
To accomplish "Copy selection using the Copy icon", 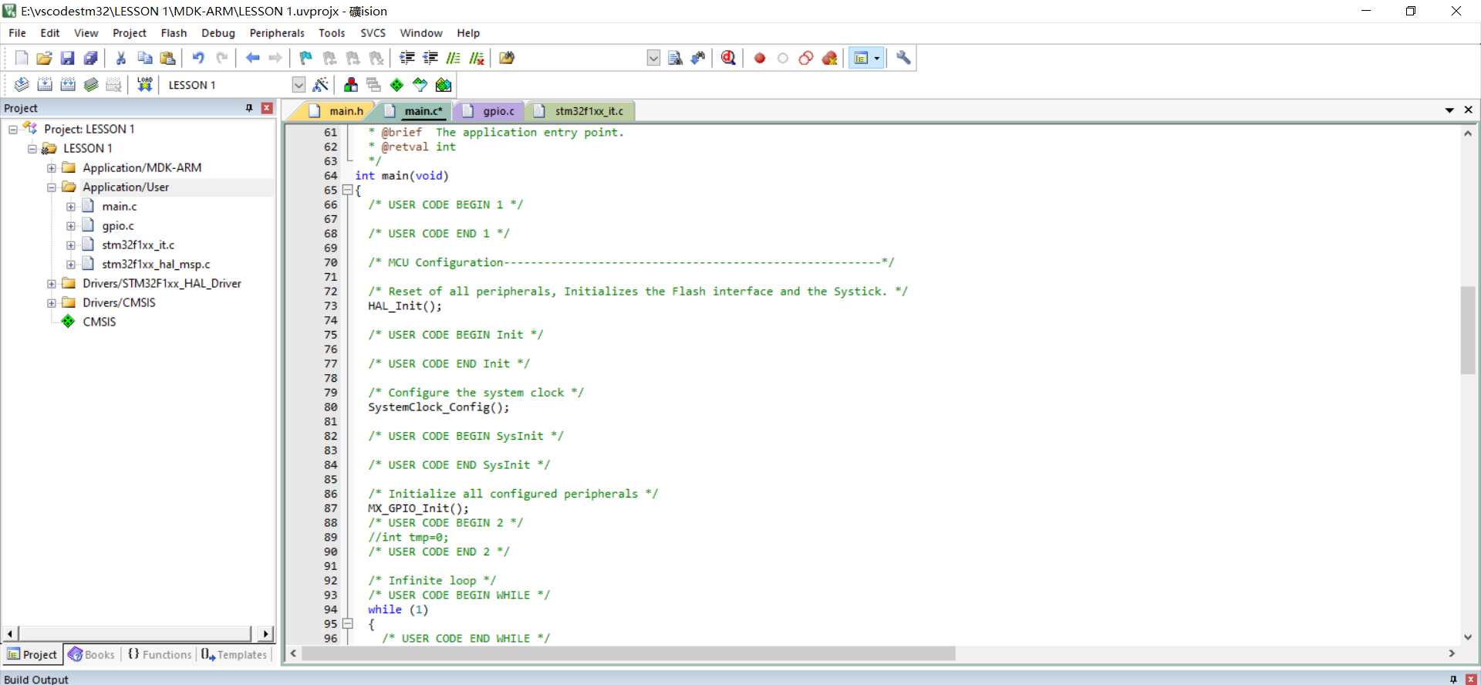I will [144, 58].
